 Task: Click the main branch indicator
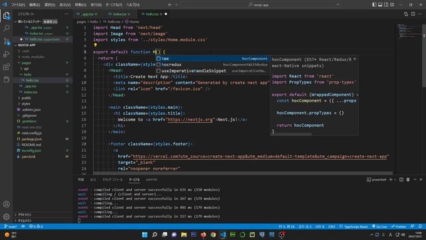coord(11,227)
